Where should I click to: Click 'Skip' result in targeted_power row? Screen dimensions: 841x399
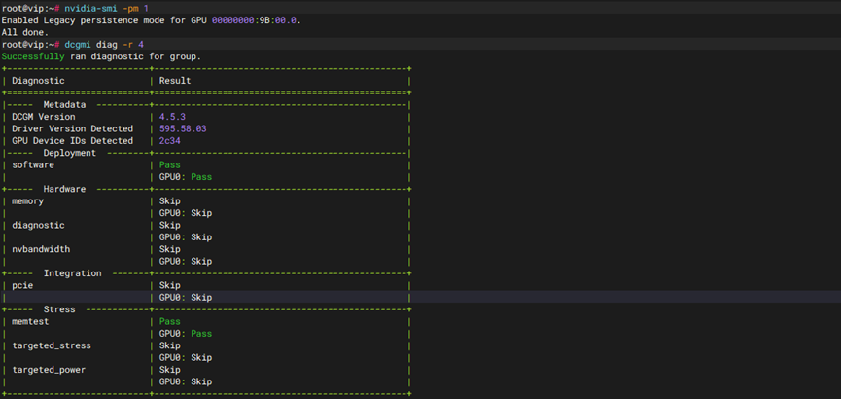click(169, 370)
